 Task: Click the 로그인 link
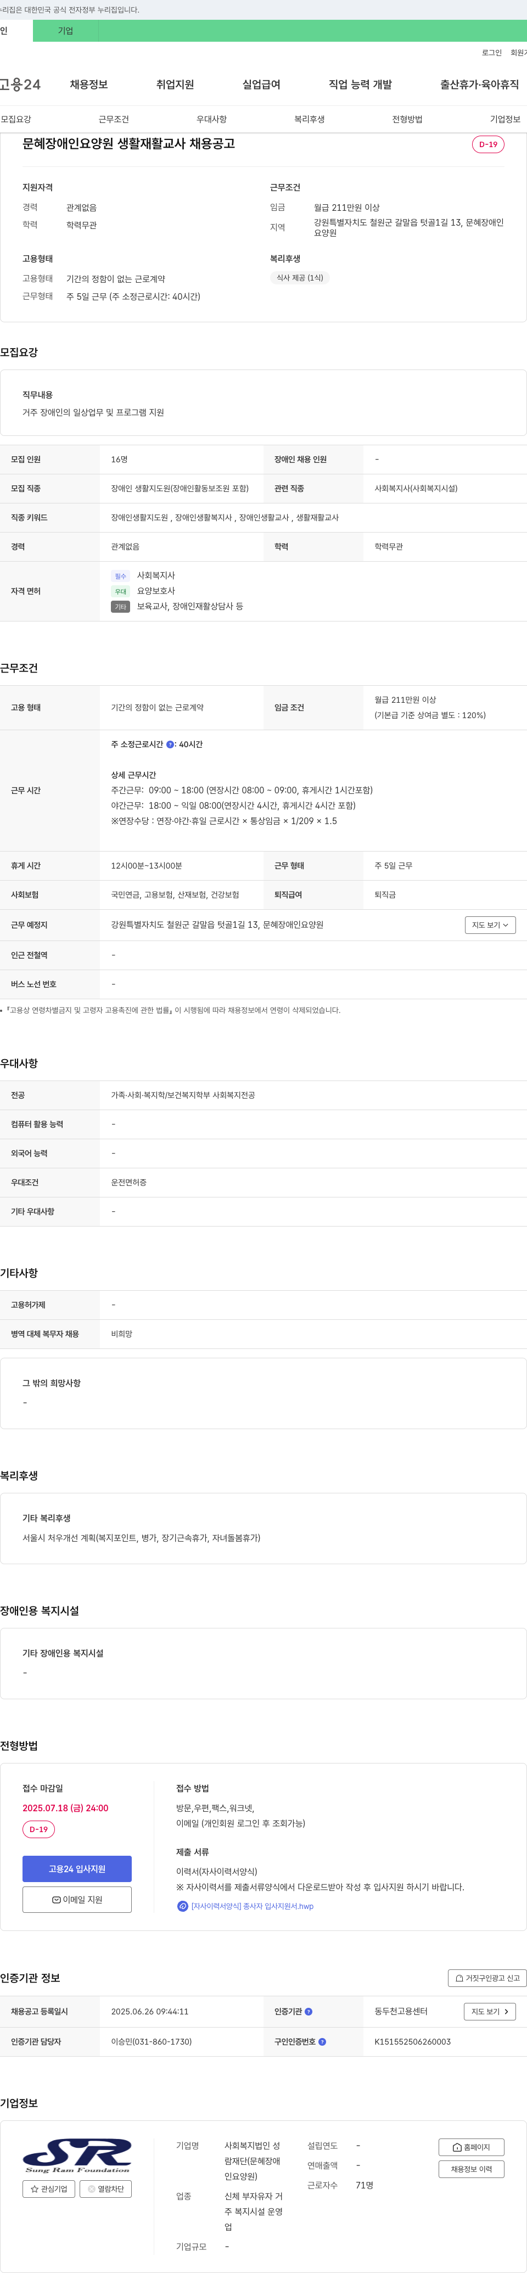coord(492,53)
